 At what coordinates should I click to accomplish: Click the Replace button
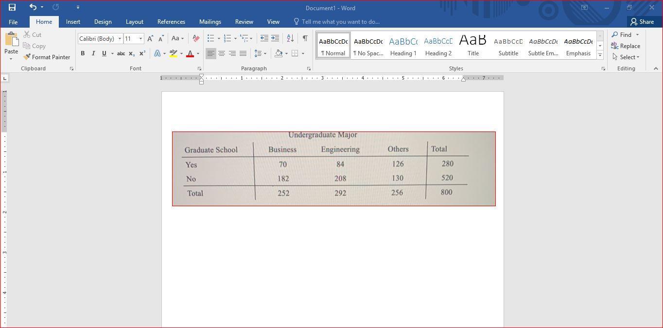[x=626, y=46]
